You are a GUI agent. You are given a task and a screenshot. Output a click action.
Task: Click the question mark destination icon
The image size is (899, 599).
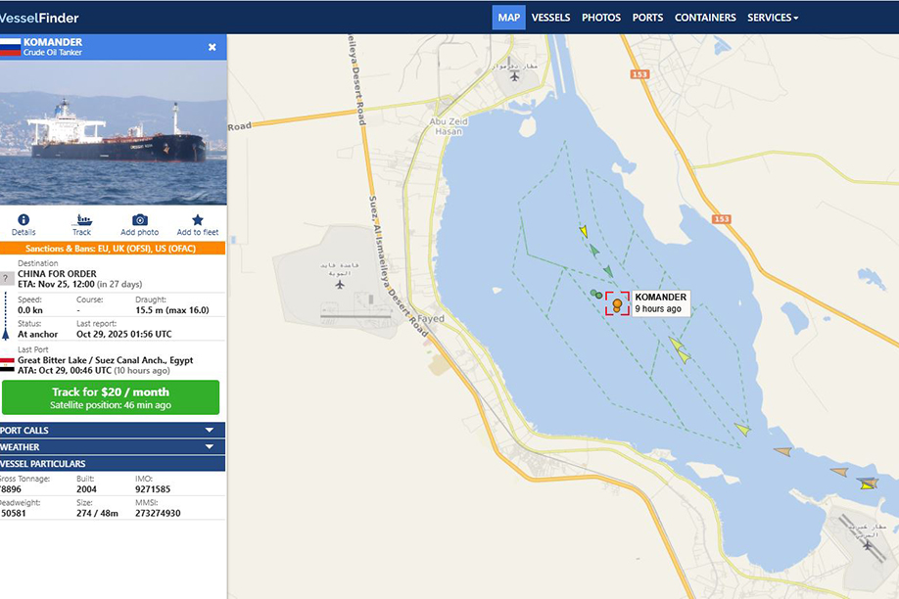pos(6,278)
